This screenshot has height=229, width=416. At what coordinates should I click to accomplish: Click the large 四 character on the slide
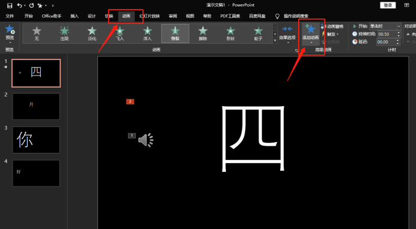pos(253,138)
